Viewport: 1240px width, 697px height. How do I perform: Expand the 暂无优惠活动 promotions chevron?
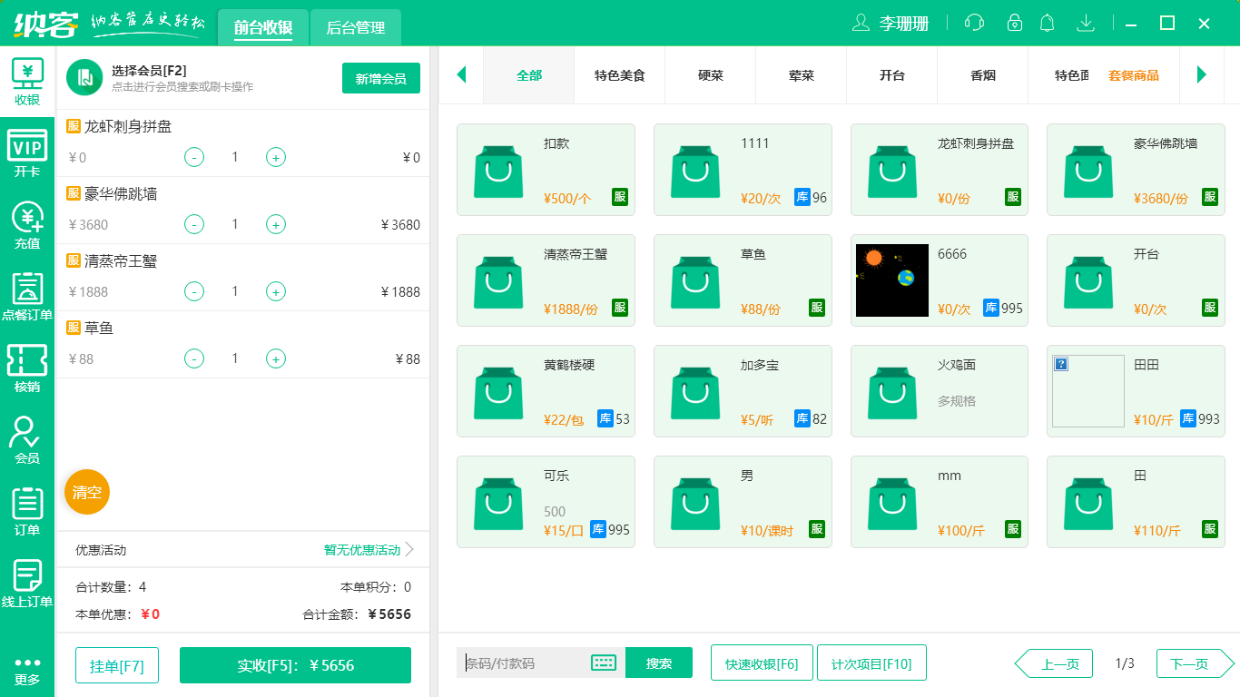tap(409, 549)
